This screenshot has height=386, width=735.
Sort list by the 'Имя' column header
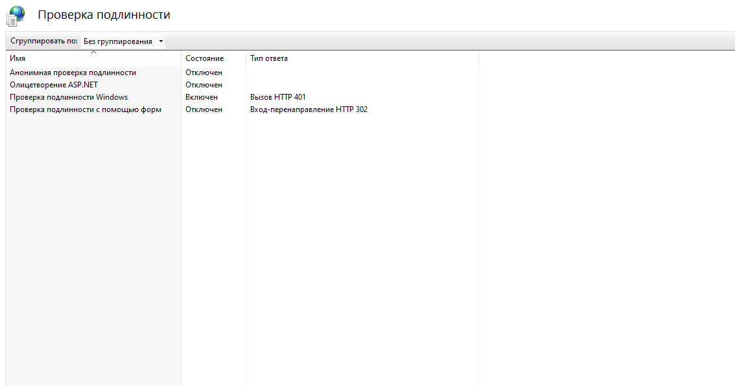coord(18,58)
